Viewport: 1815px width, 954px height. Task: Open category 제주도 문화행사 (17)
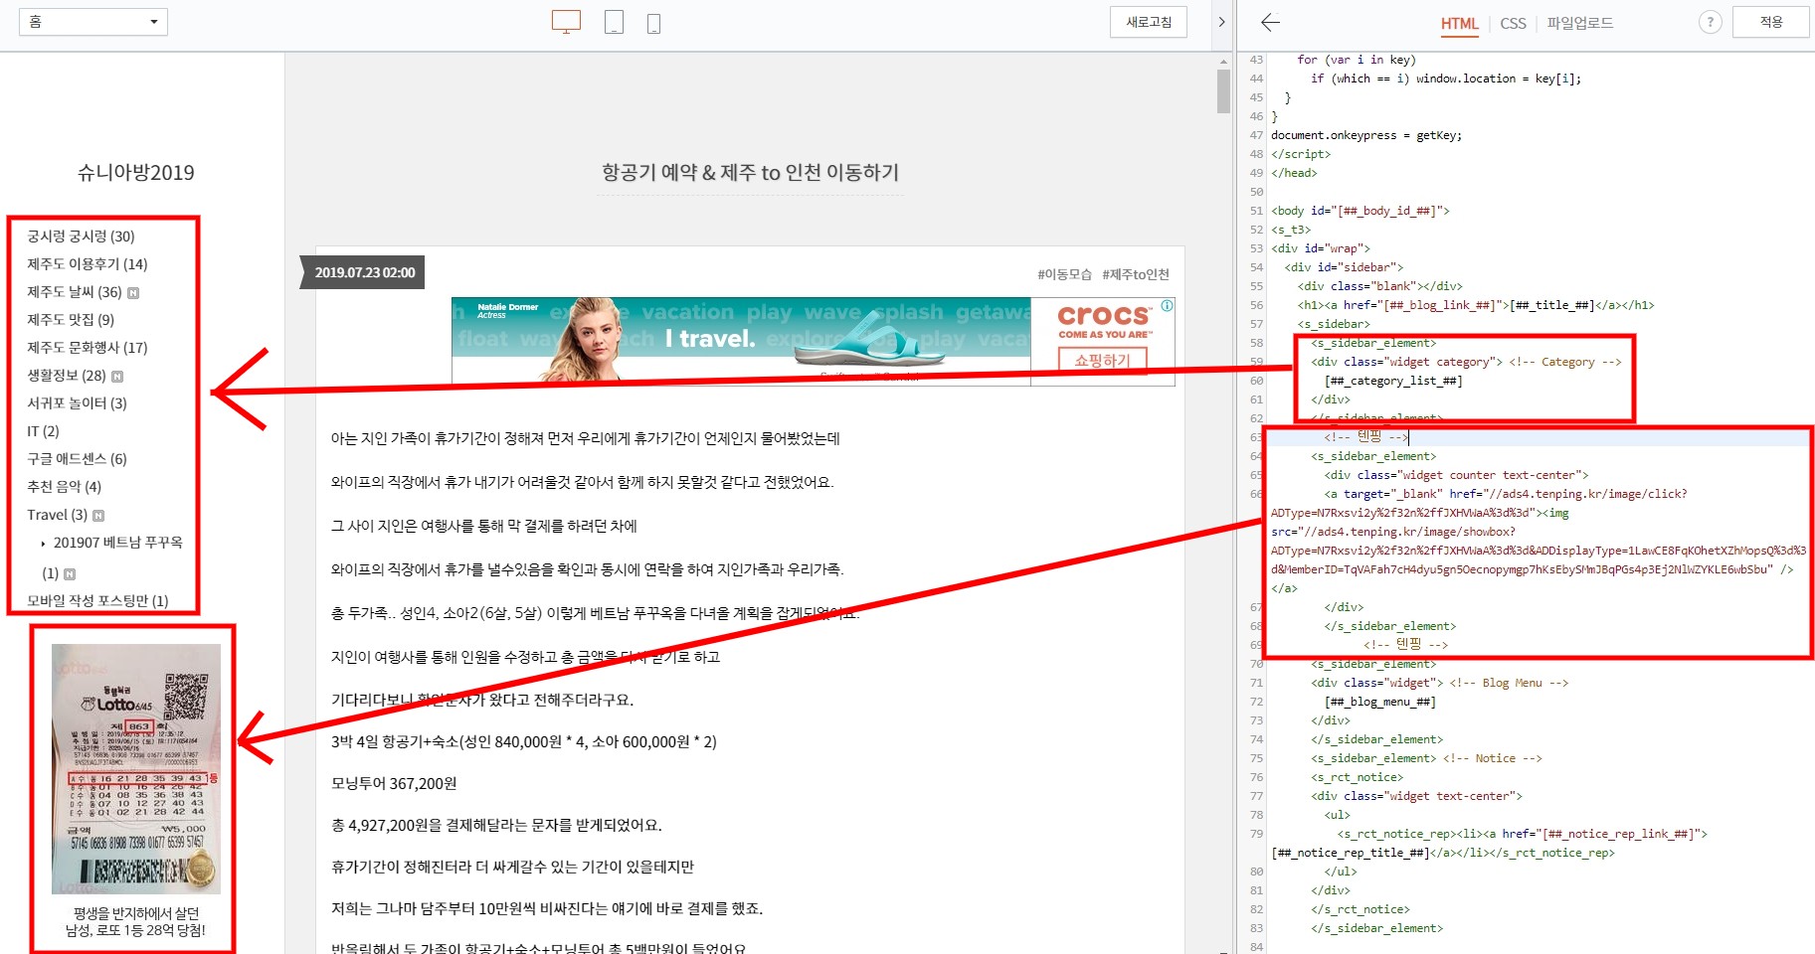click(87, 348)
